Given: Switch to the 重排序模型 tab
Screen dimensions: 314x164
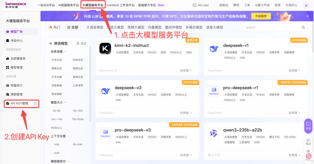Looking at the screenshot, I should pyautogui.click(x=173, y=27).
